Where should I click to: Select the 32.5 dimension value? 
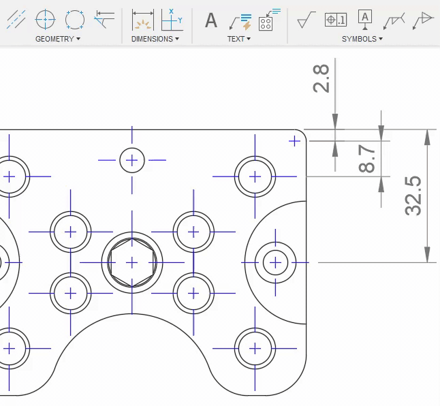click(413, 196)
